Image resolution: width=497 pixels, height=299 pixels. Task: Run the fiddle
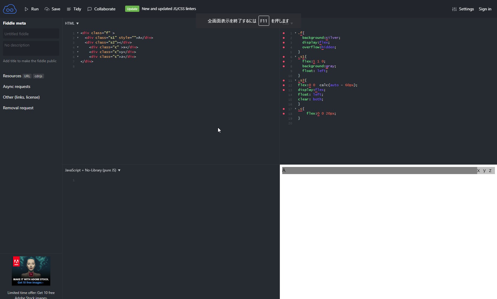pyautogui.click(x=31, y=9)
